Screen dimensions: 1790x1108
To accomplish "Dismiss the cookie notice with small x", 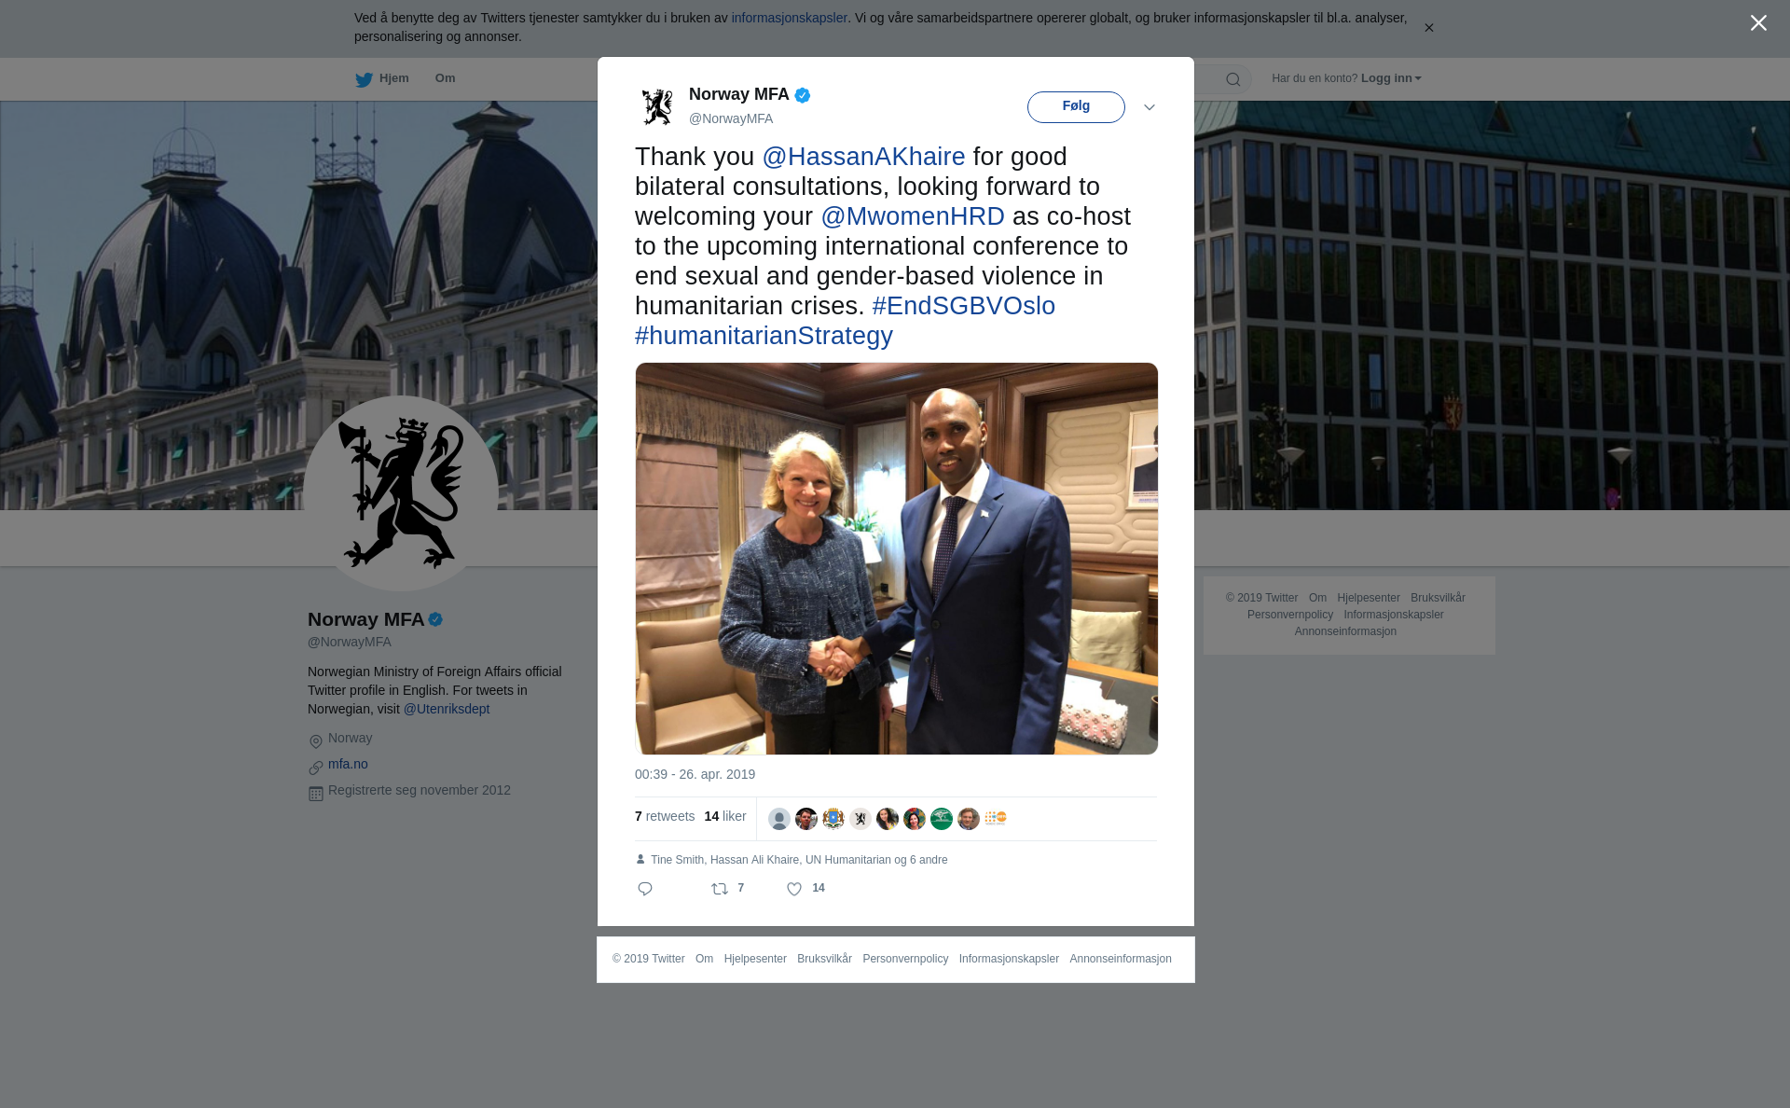I will tap(1428, 28).
